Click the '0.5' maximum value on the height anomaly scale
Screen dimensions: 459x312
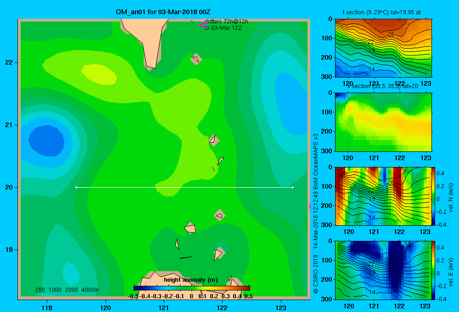(x=248, y=296)
